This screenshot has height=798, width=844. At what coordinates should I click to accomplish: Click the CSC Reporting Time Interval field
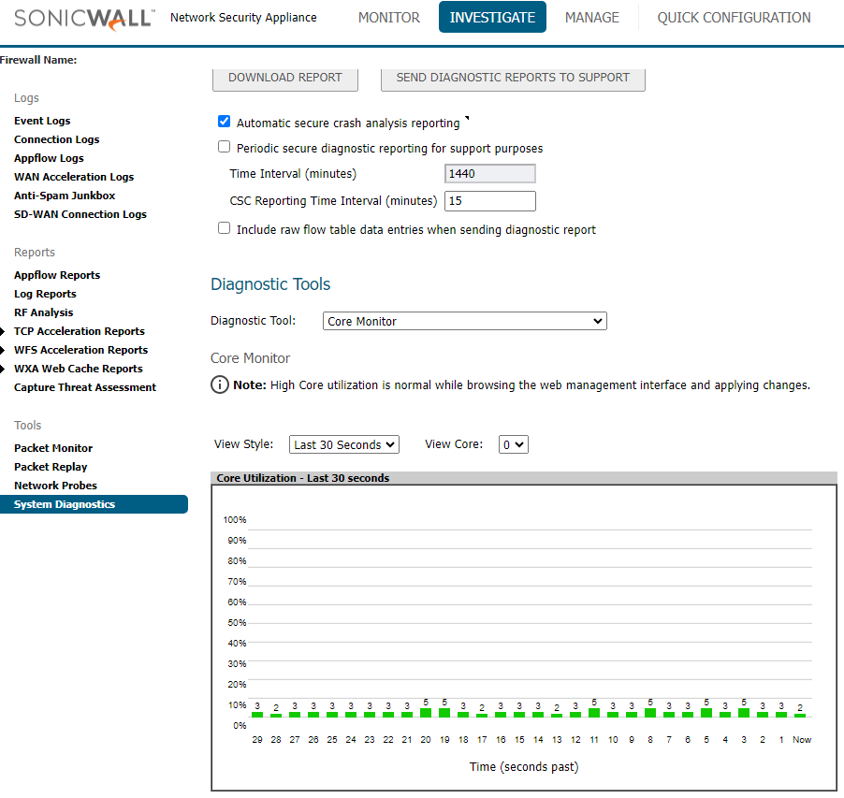click(x=489, y=201)
